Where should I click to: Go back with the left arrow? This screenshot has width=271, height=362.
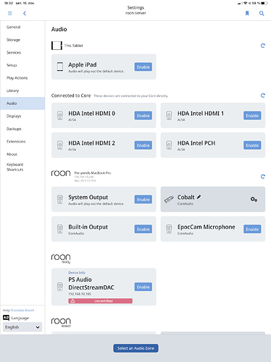[25, 13]
